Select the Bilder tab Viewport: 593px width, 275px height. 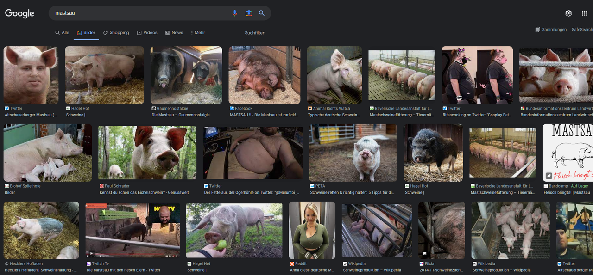(x=86, y=33)
